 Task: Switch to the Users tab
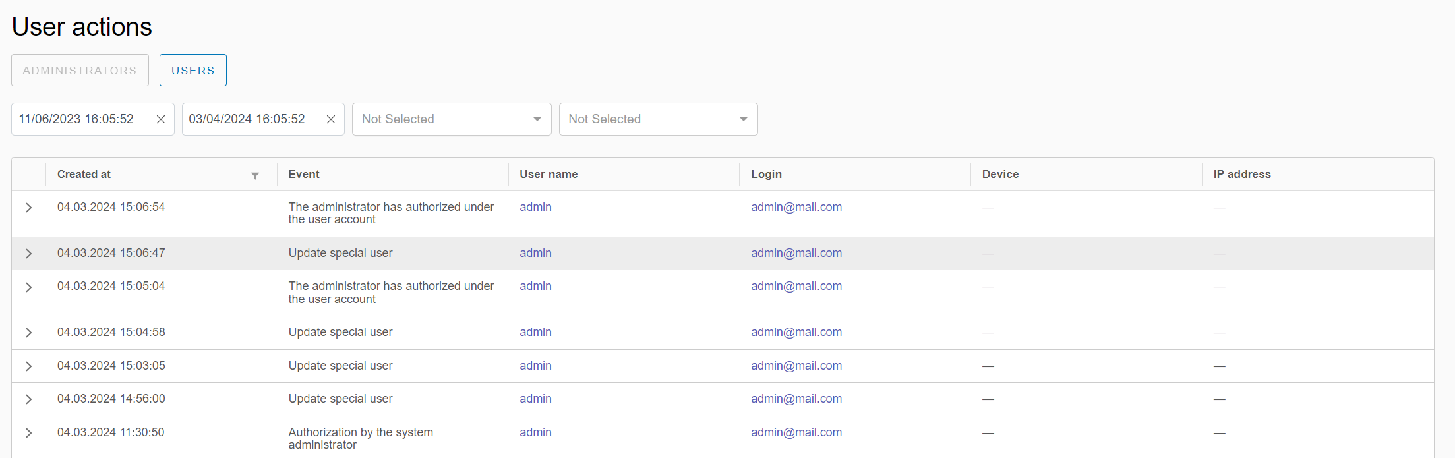pos(193,71)
